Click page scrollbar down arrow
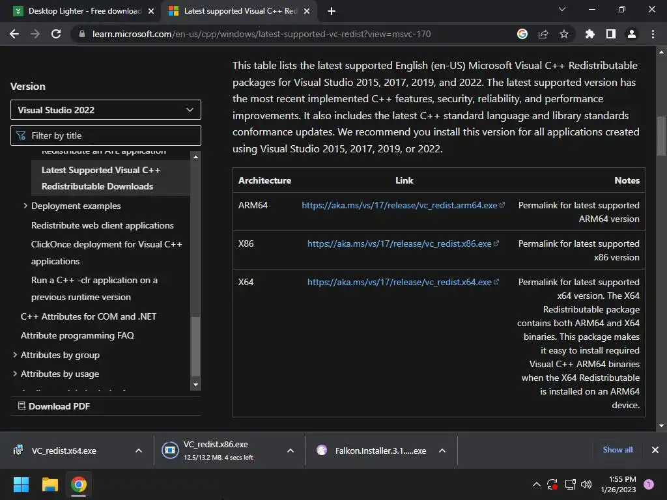The height and width of the screenshot is (500, 667). [x=661, y=426]
